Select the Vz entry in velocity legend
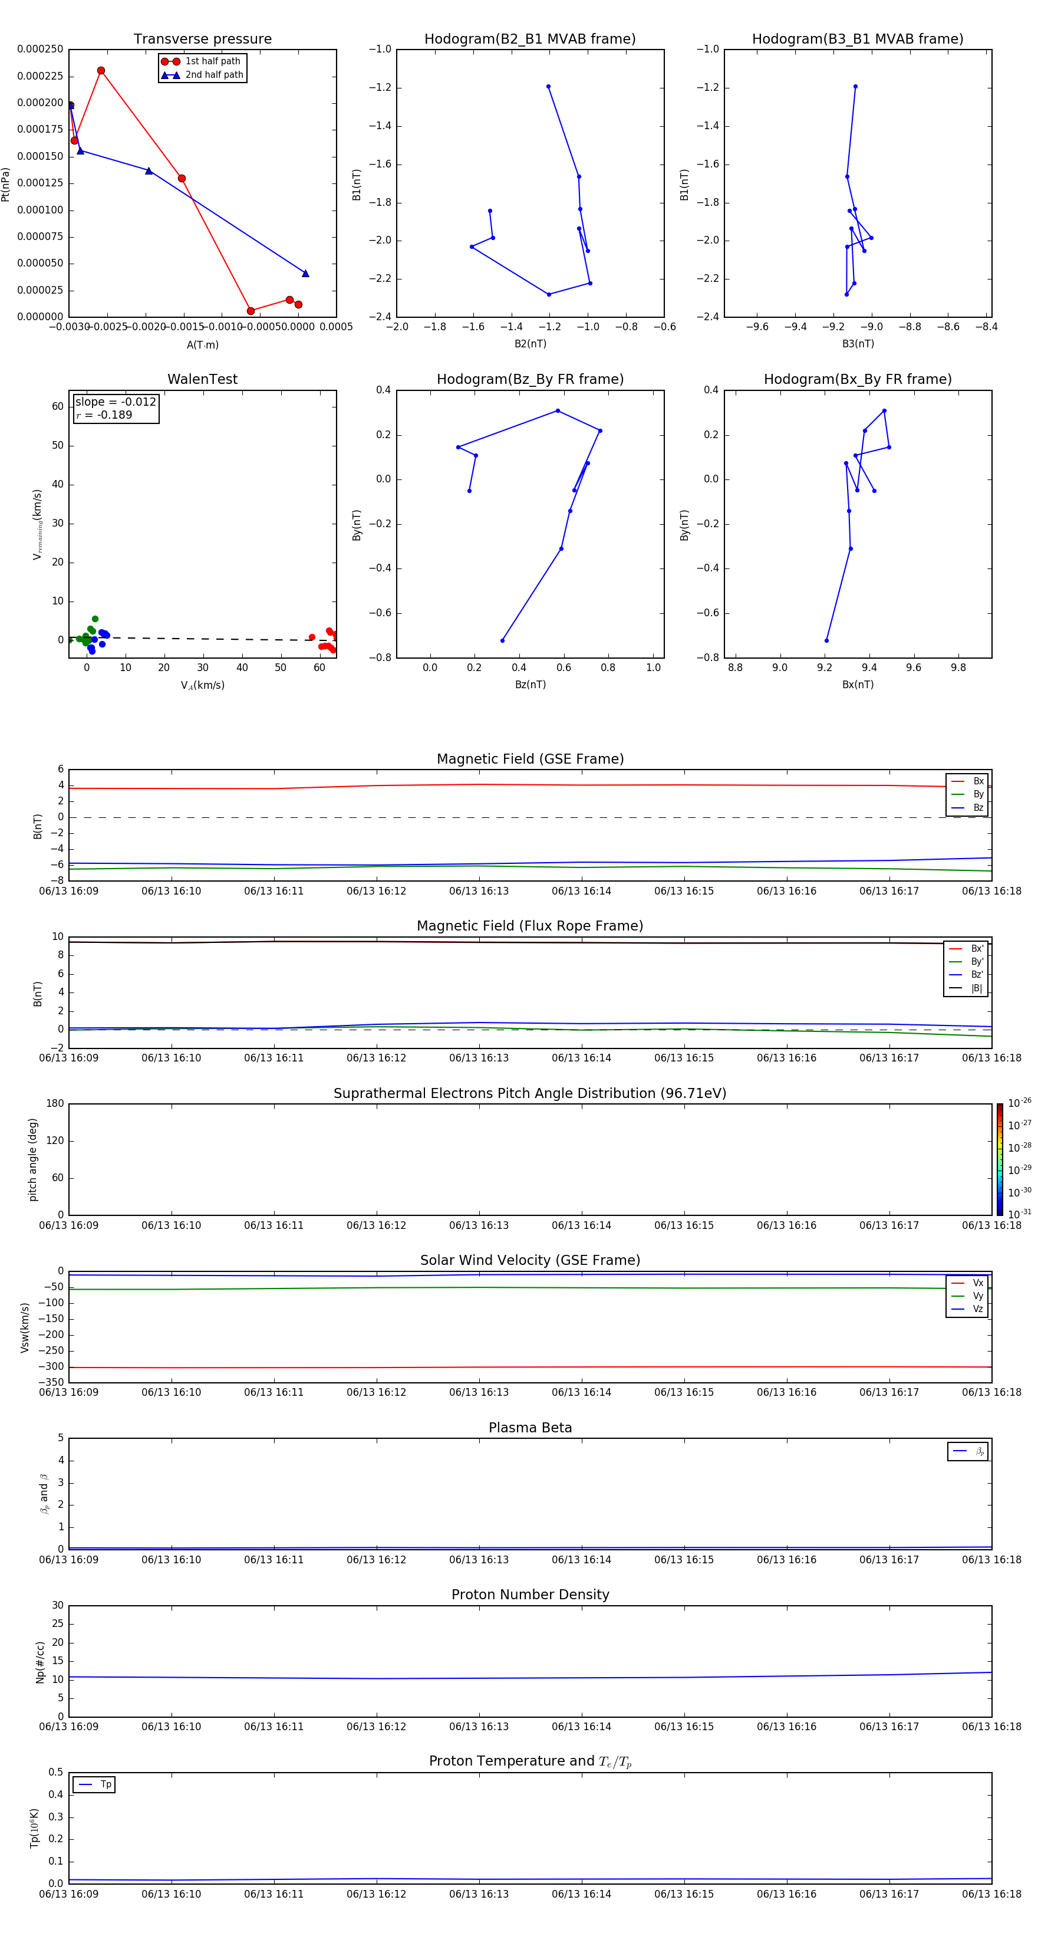The height and width of the screenshot is (1946, 1061). (967, 1309)
